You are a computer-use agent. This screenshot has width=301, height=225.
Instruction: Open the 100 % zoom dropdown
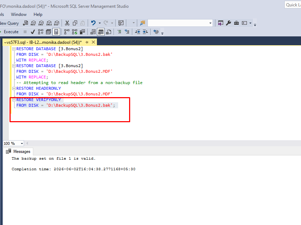tap(22, 143)
